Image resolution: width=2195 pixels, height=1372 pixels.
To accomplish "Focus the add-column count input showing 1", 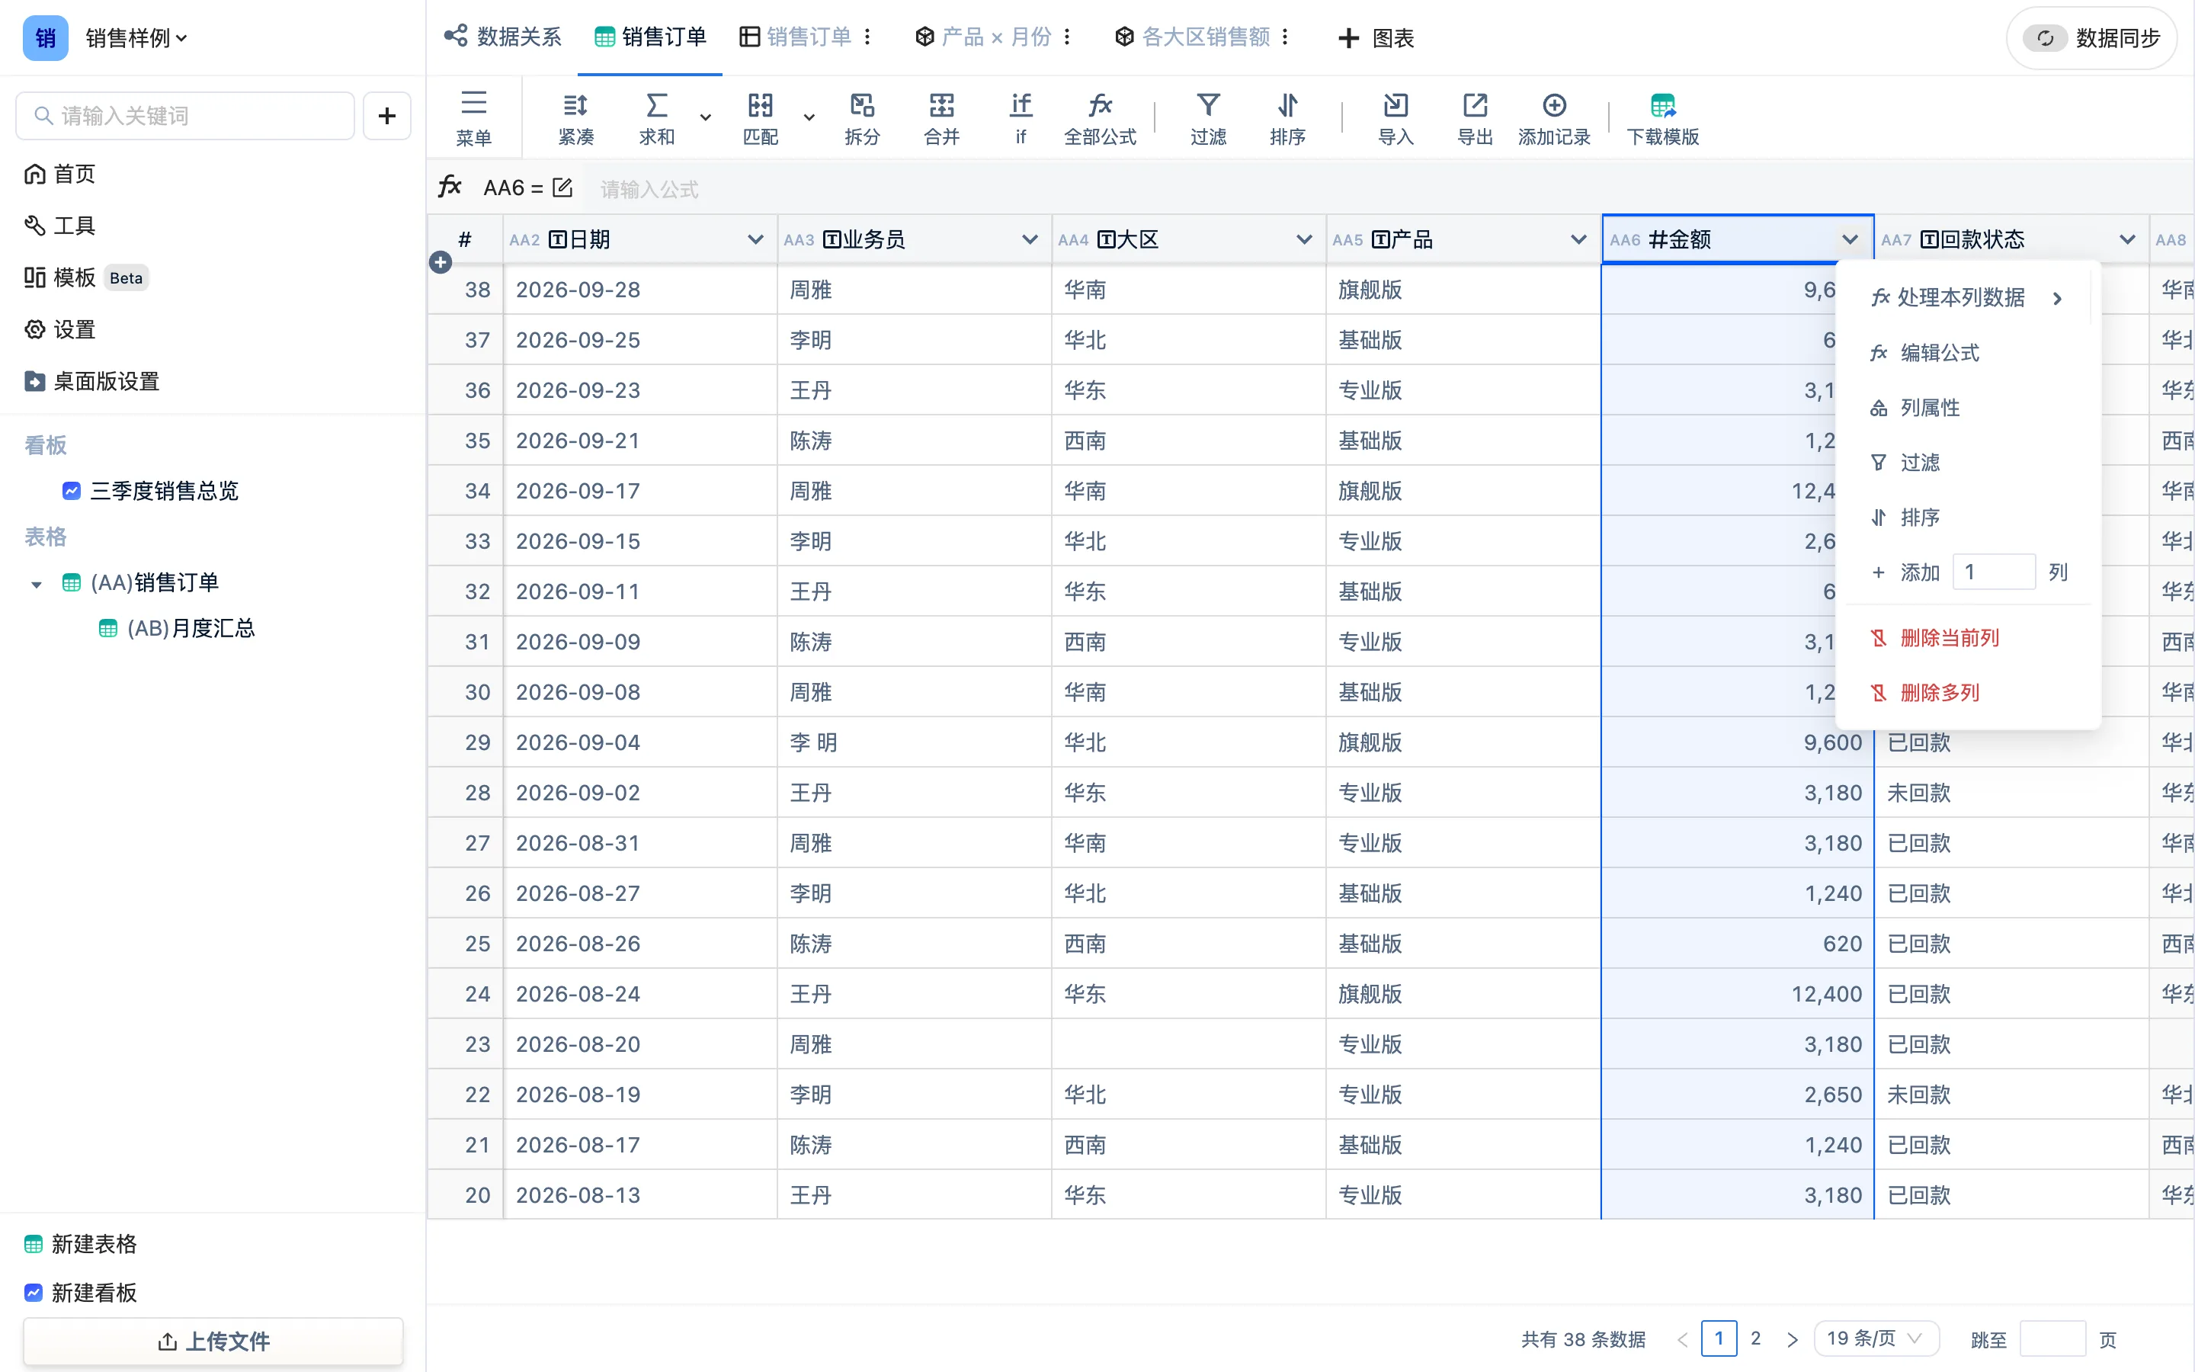I will [1994, 572].
